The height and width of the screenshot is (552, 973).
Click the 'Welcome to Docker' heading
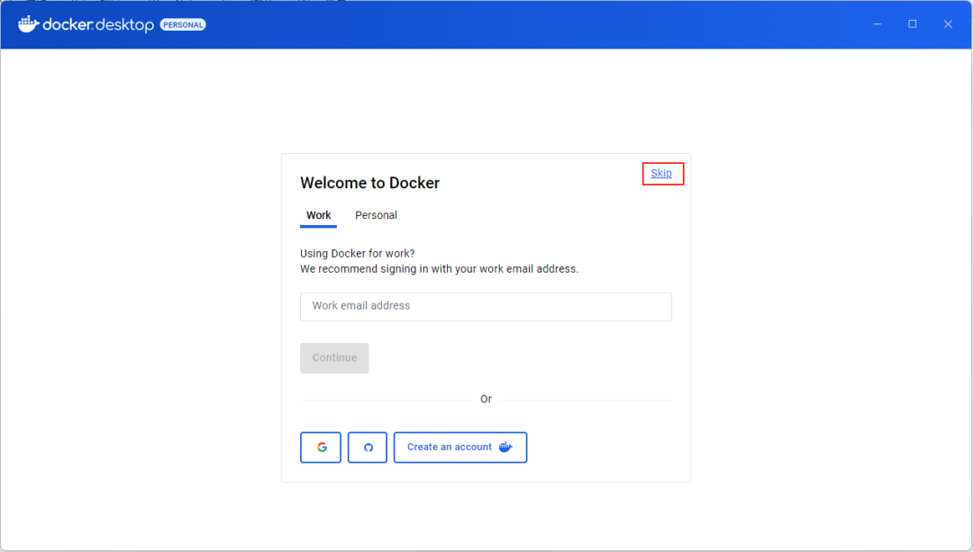click(x=370, y=183)
